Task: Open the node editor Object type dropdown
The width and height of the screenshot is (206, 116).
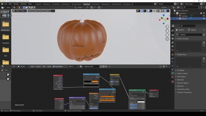Action: tap(23, 66)
